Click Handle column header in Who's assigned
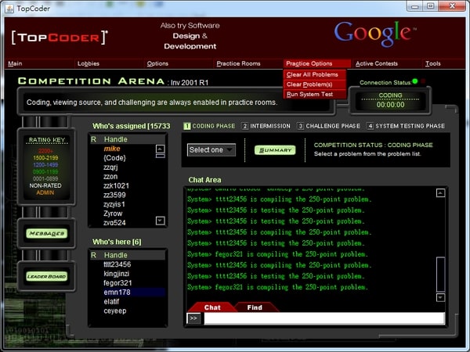The height and width of the screenshot is (352, 470). tap(116, 139)
